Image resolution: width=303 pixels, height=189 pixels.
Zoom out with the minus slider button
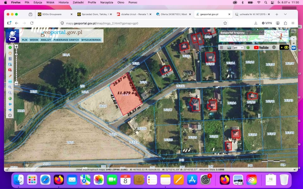pyautogui.click(x=16, y=83)
